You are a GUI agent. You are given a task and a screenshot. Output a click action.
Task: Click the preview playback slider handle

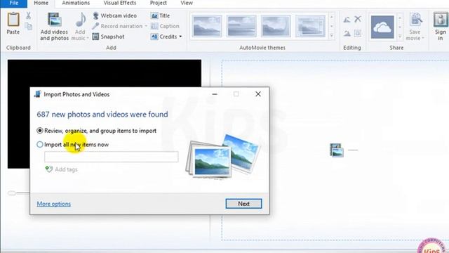(x=12, y=193)
